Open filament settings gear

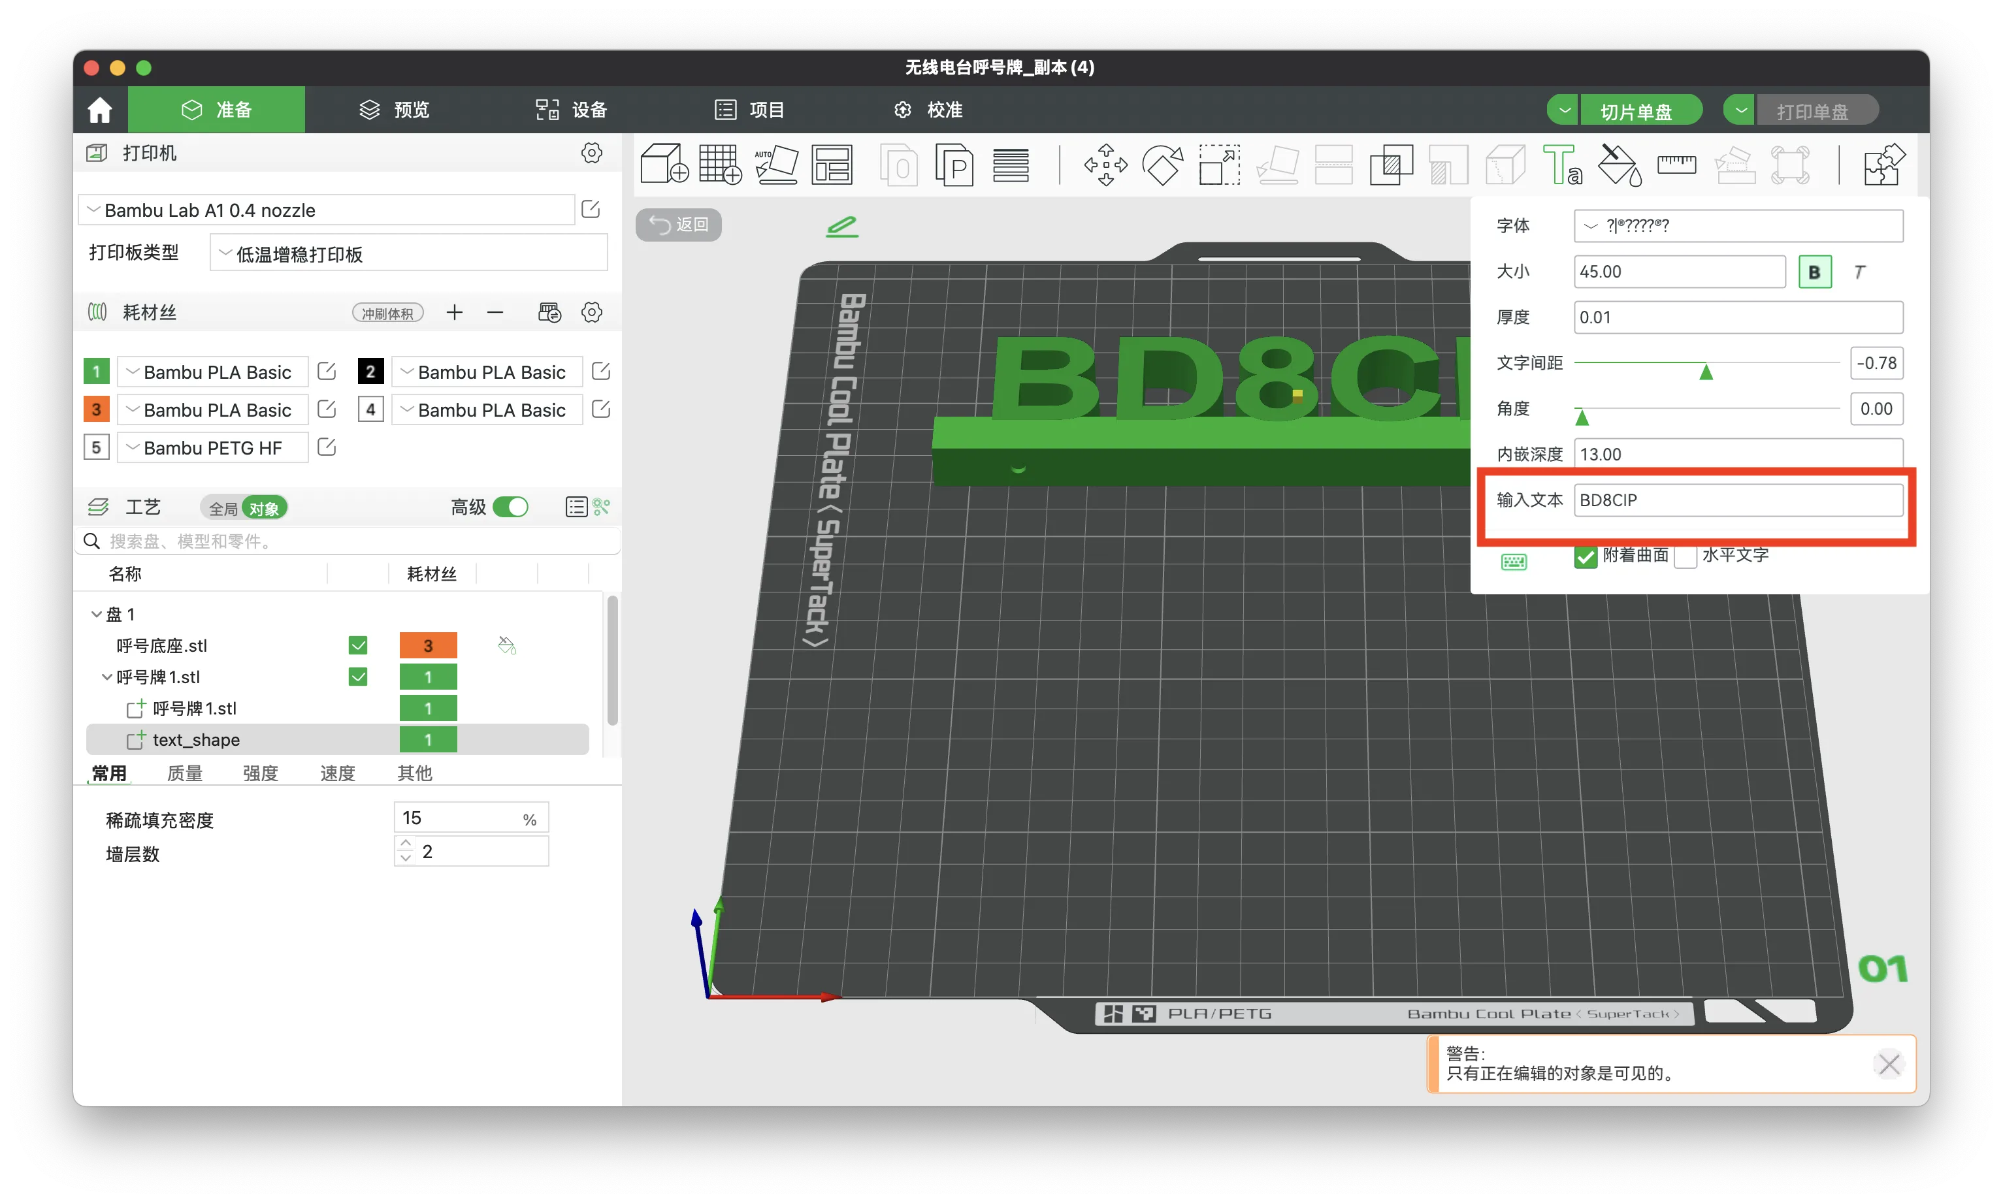click(592, 312)
